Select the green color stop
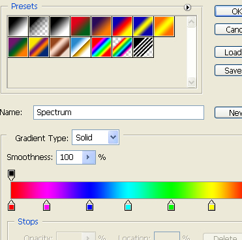 (172, 206)
